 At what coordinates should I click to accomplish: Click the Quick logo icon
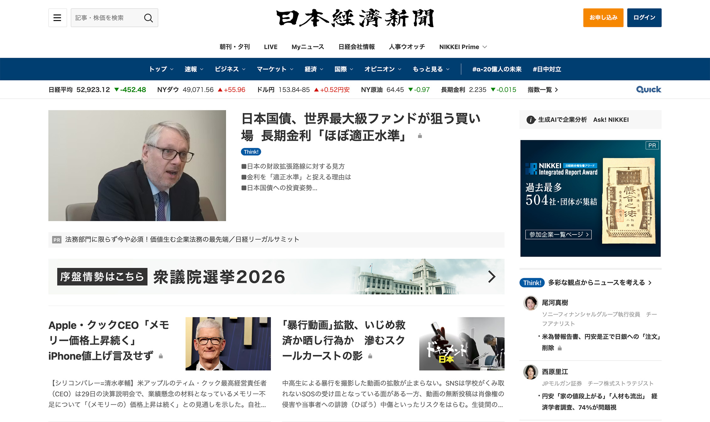[648, 90]
